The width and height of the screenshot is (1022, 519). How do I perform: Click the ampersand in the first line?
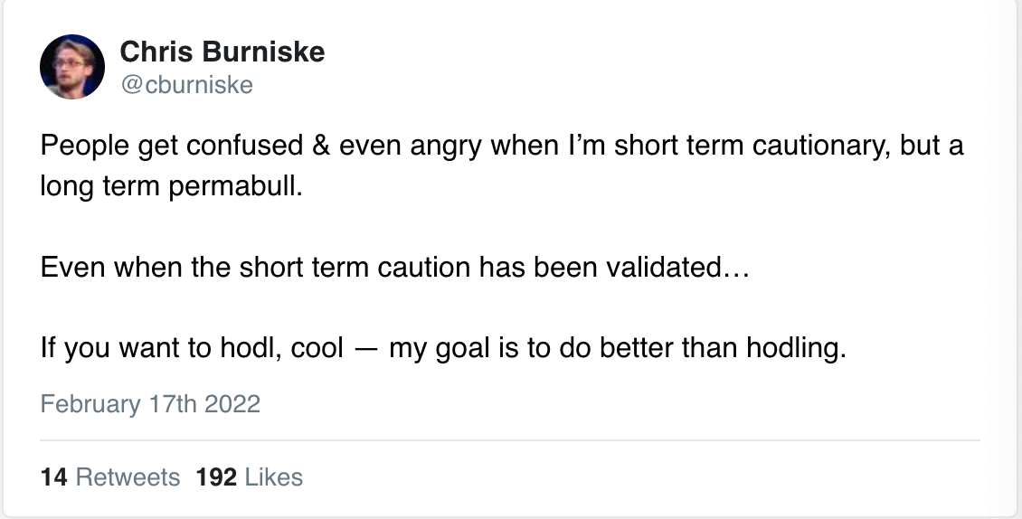[x=321, y=146]
